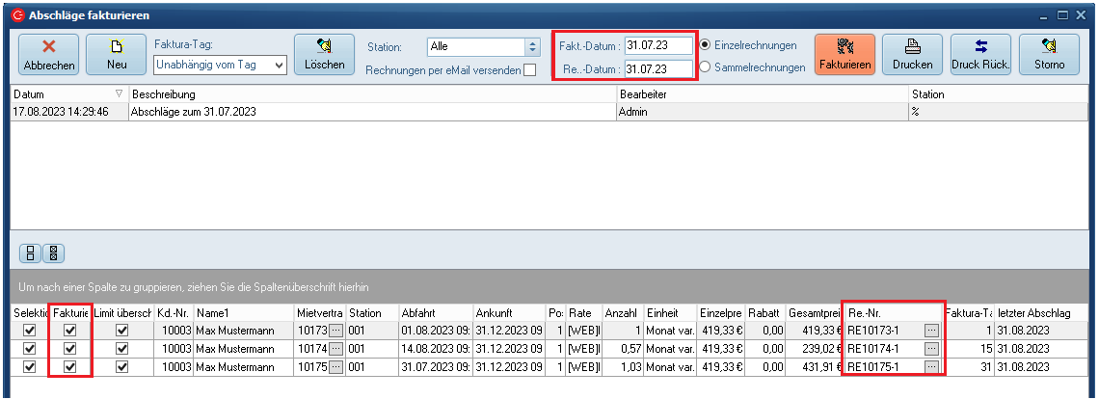Enable Rechnungen per eMail versenden checkbox

pyautogui.click(x=529, y=70)
